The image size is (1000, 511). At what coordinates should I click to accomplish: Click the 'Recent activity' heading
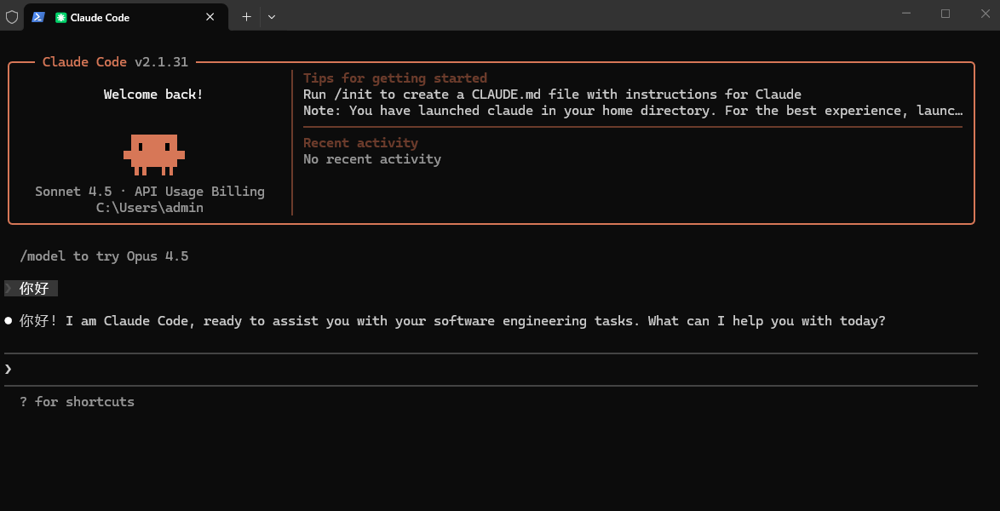click(x=360, y=143)
